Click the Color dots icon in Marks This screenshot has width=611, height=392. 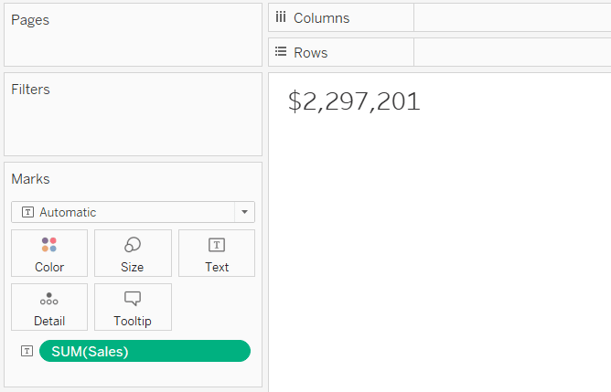(49, 245)
